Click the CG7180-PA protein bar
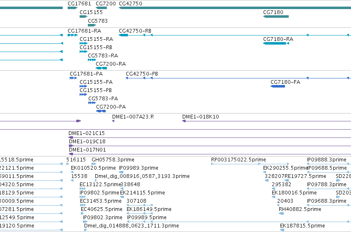This screenshot has width=351, height=232. (x=278, y=86)
